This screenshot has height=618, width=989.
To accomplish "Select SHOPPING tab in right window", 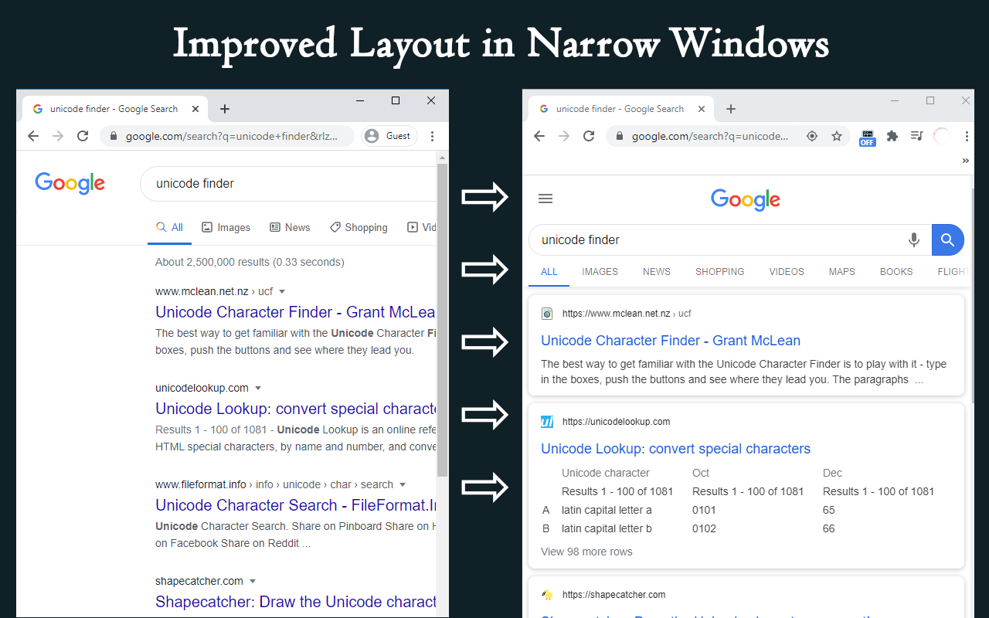I will tap(720, 272).
